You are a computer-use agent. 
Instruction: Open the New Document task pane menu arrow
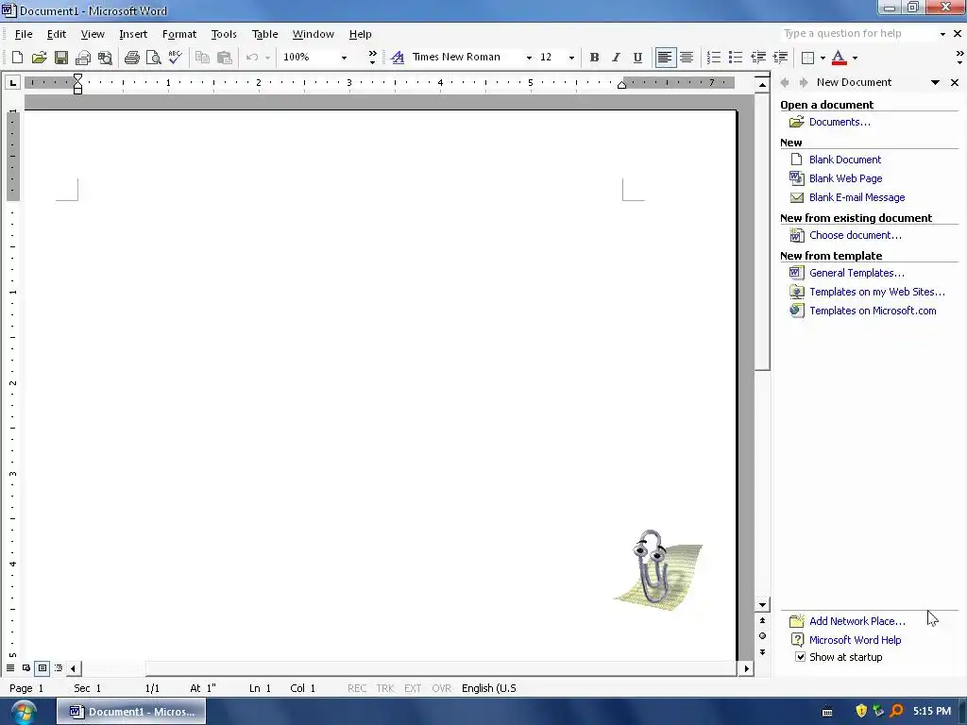[x=936, y=82]
